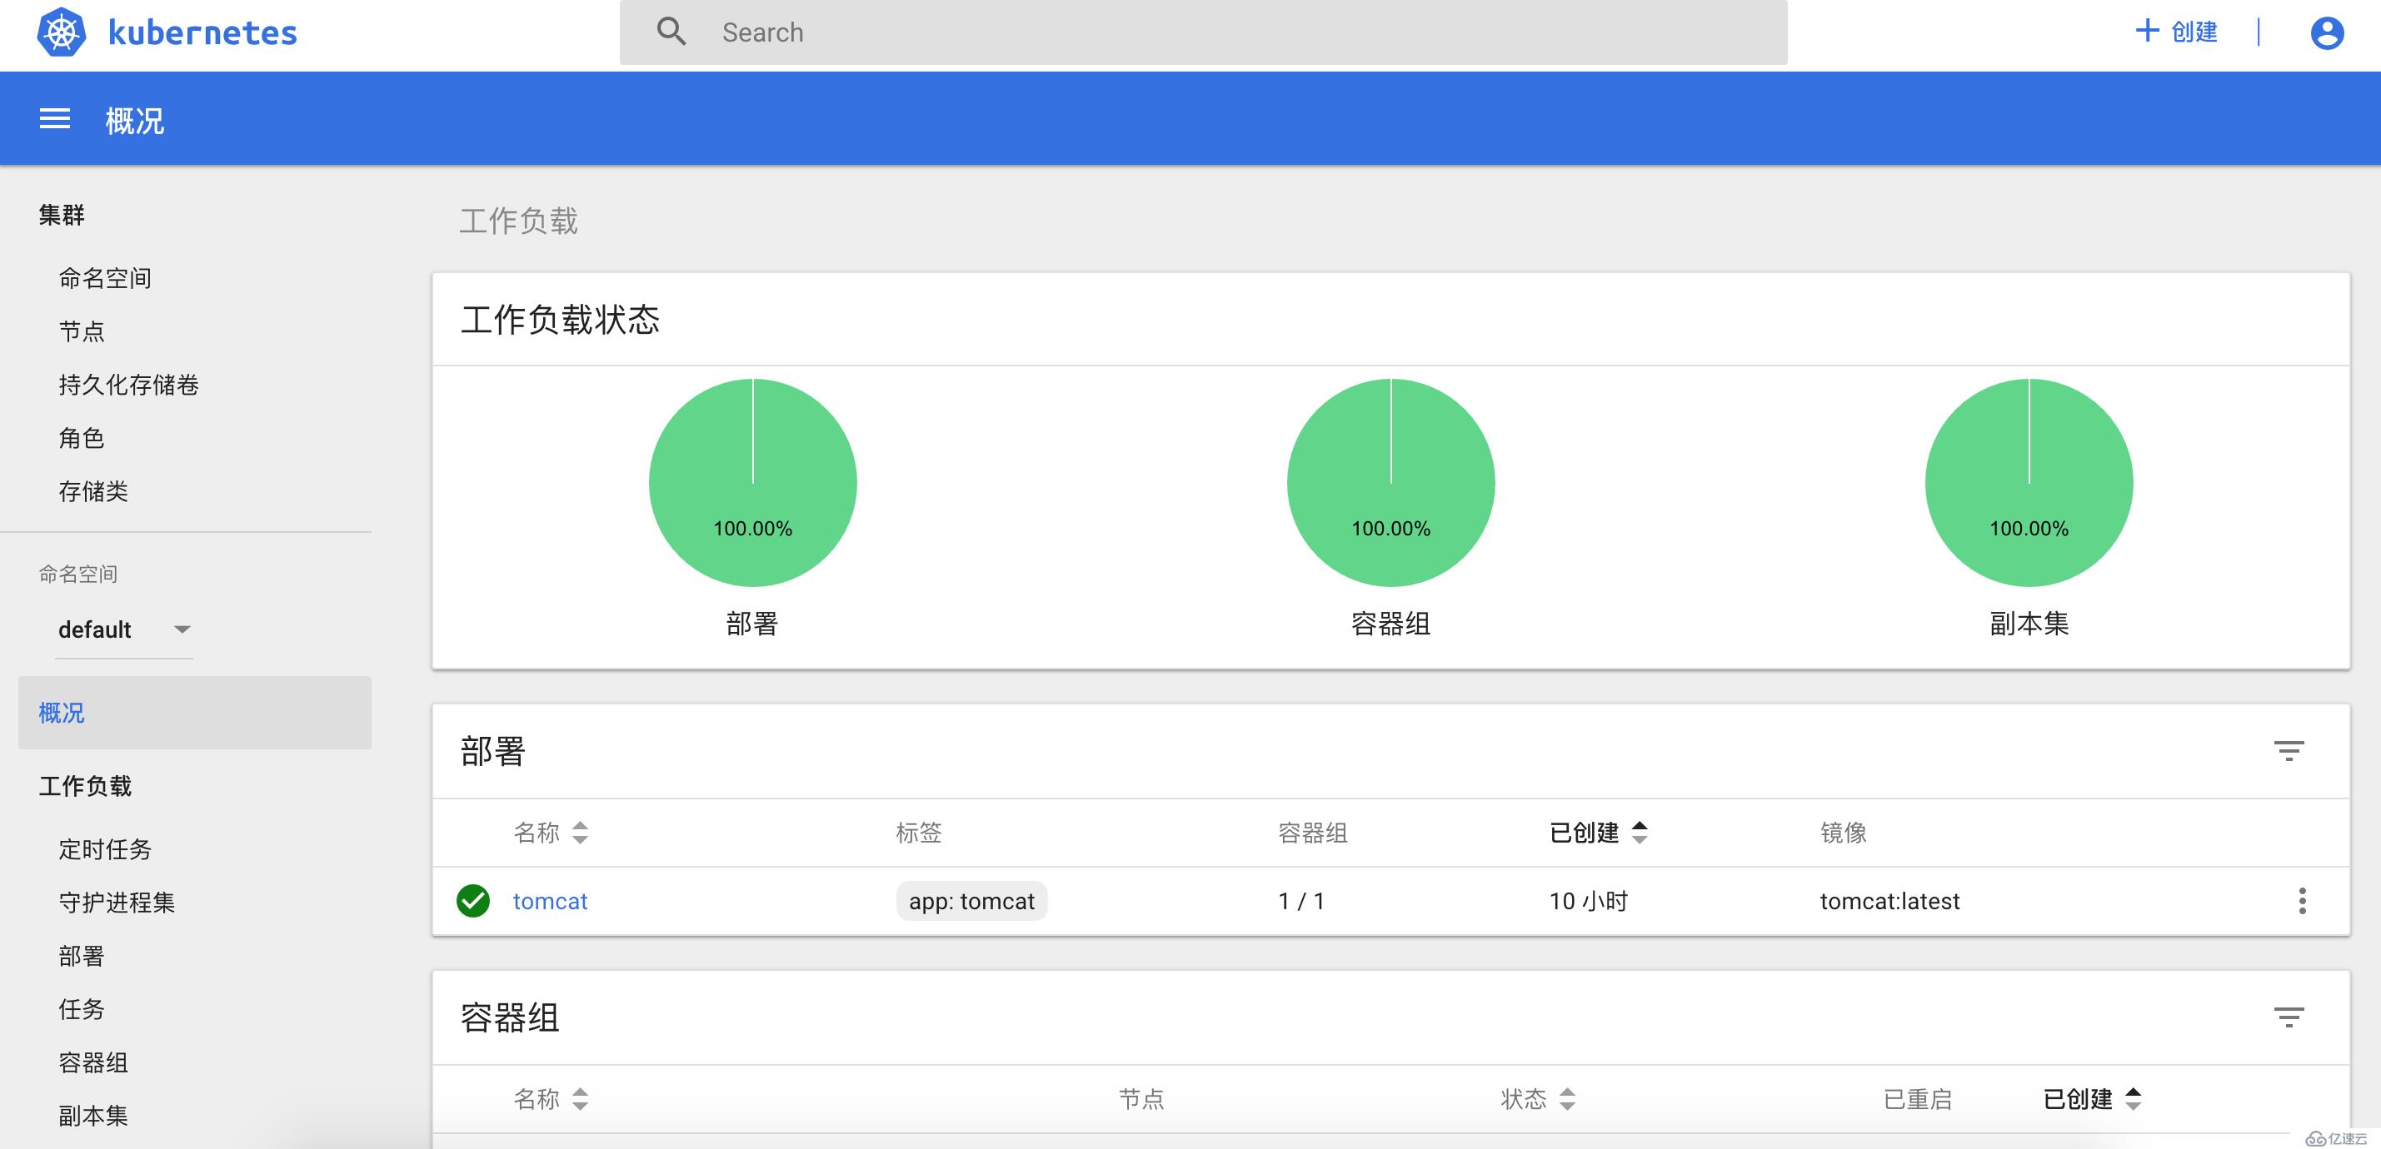Open the user account icon
2381x1149 pixels.
click(x=2327, y=33)
